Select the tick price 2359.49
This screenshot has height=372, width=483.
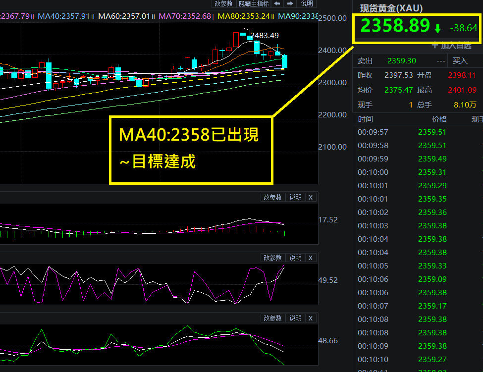tap(432, 159)
